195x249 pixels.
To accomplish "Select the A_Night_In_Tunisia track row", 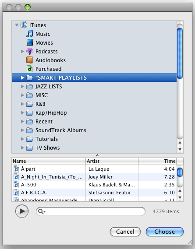I will tap(94, 177).
